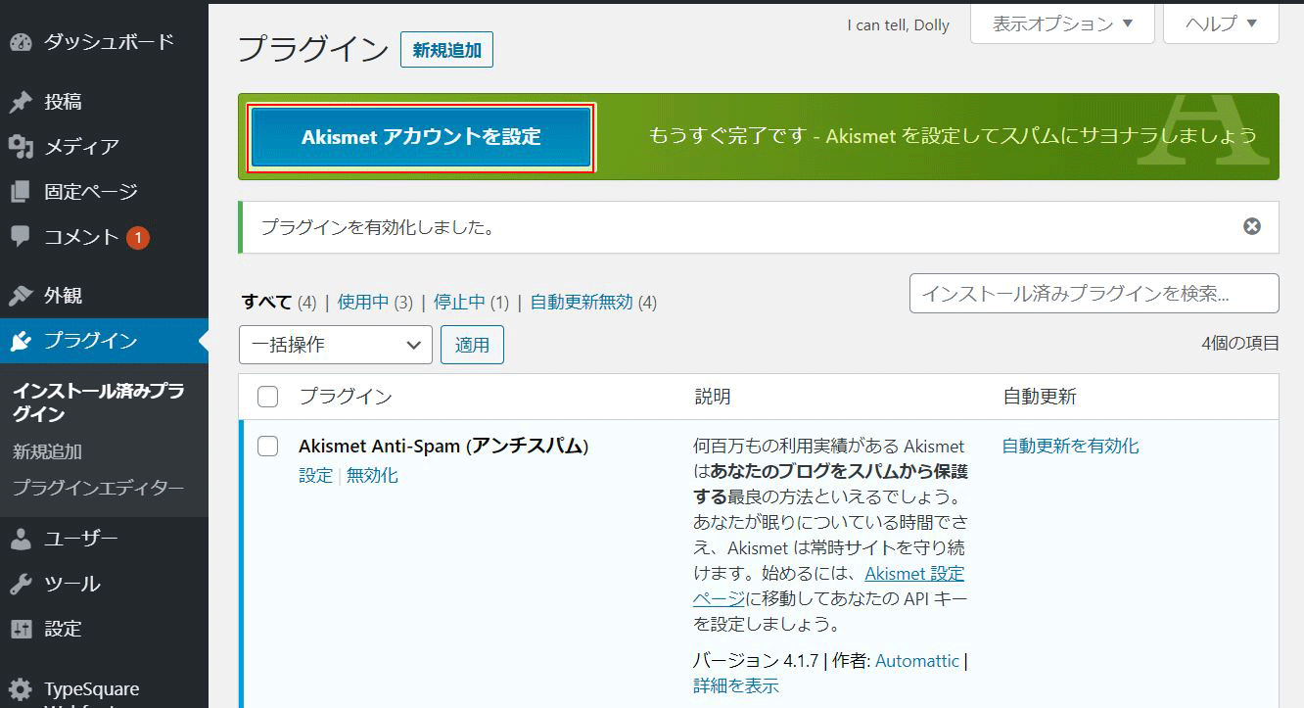This screenshot has height=708, width=1304.
Task: Click the Dashboard gauge icon in sidebar
Action: pos(21,42)
